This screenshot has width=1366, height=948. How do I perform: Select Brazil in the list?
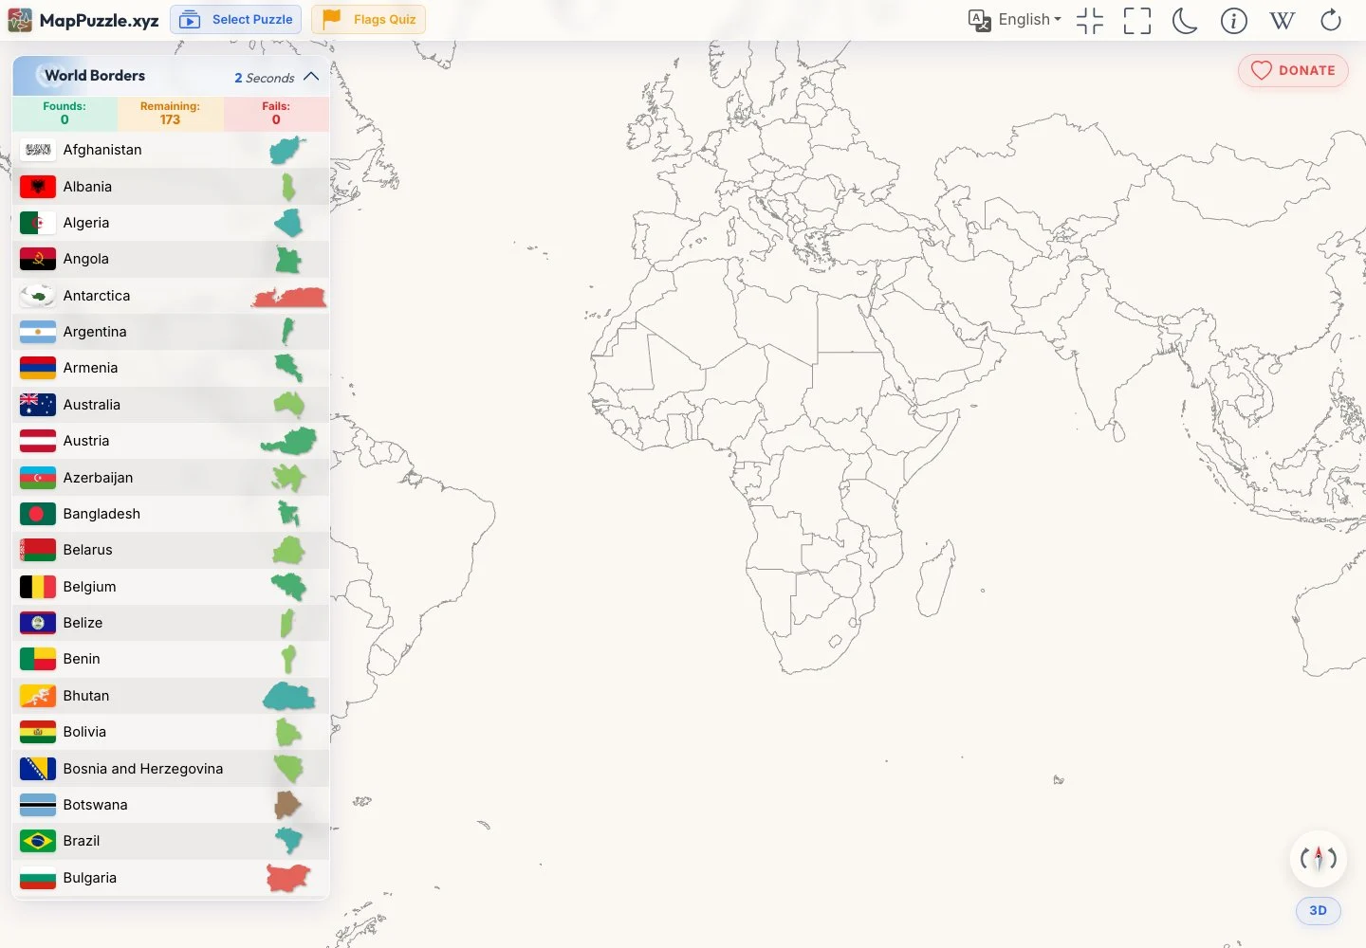pyautogui.click(x=171, y=841)
